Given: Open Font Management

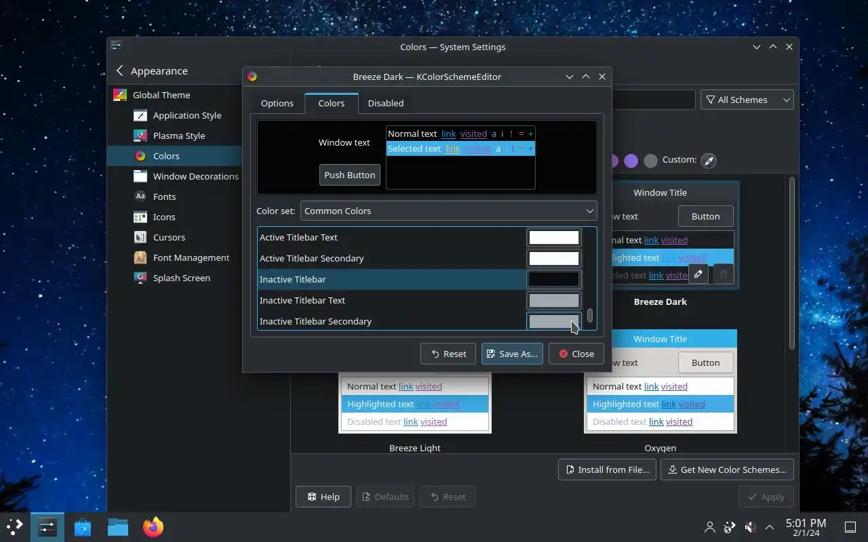Looking at the screenshot, I should 174,257.
